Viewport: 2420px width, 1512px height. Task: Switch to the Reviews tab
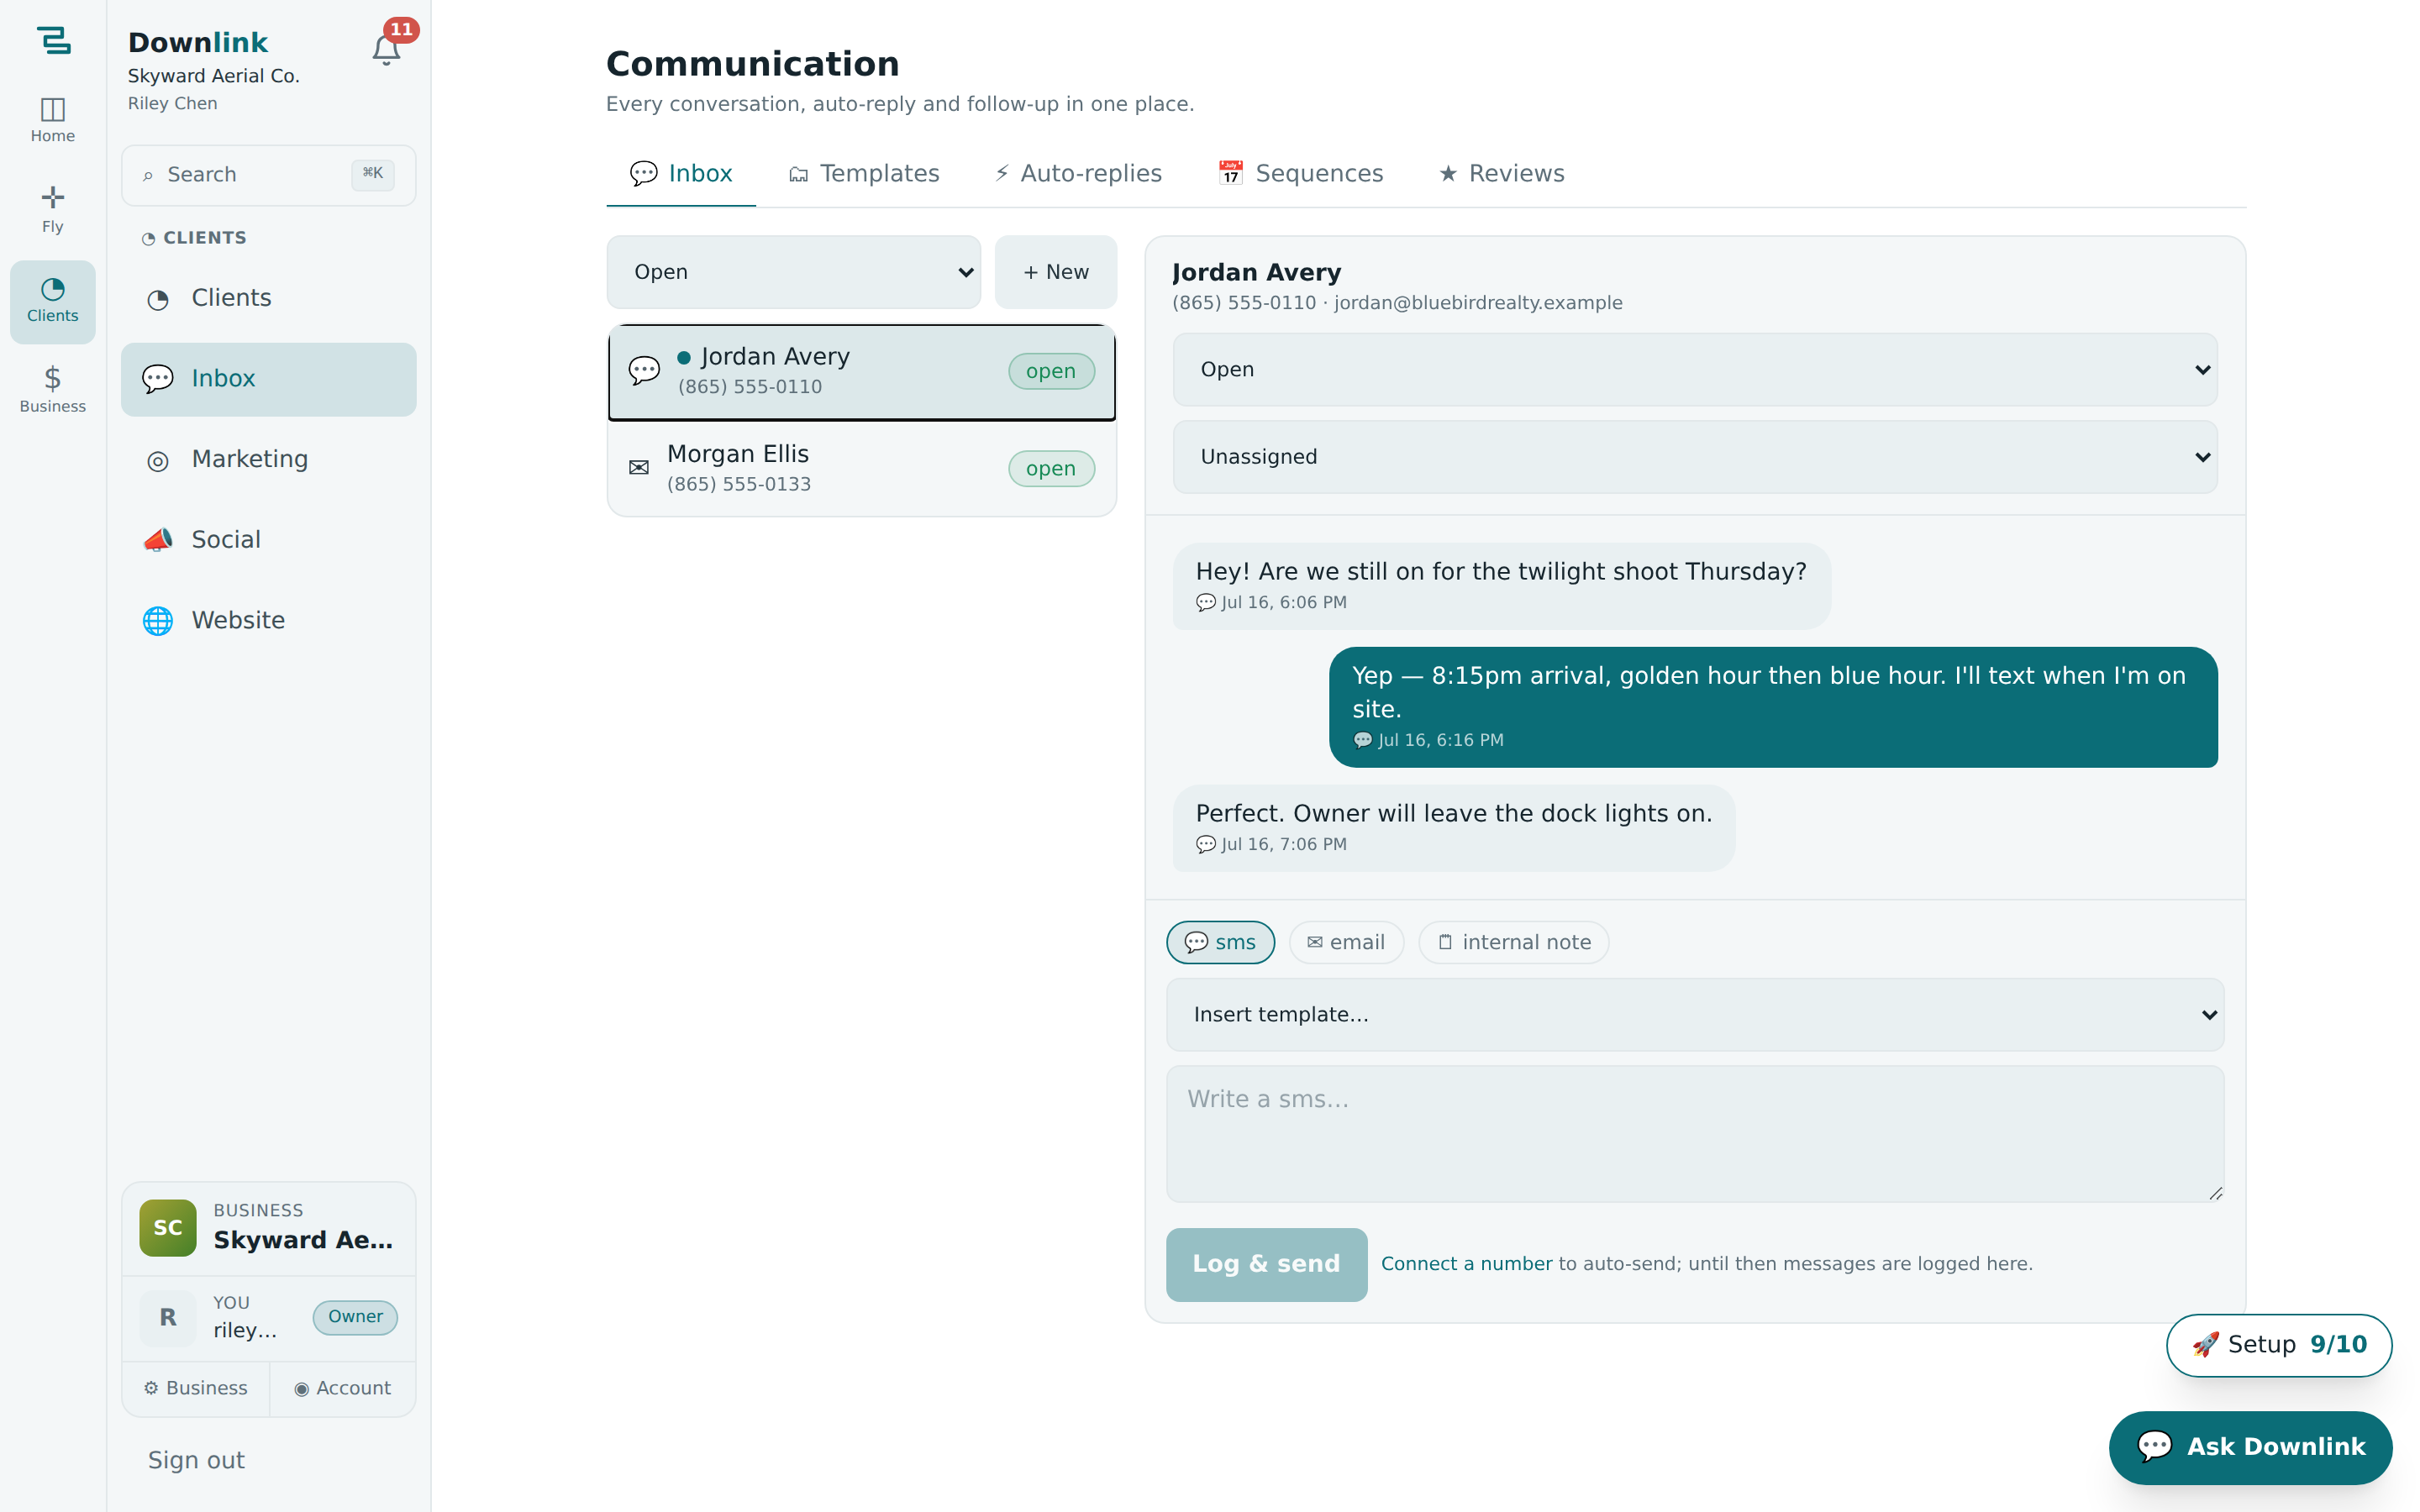click(1501, 174)
